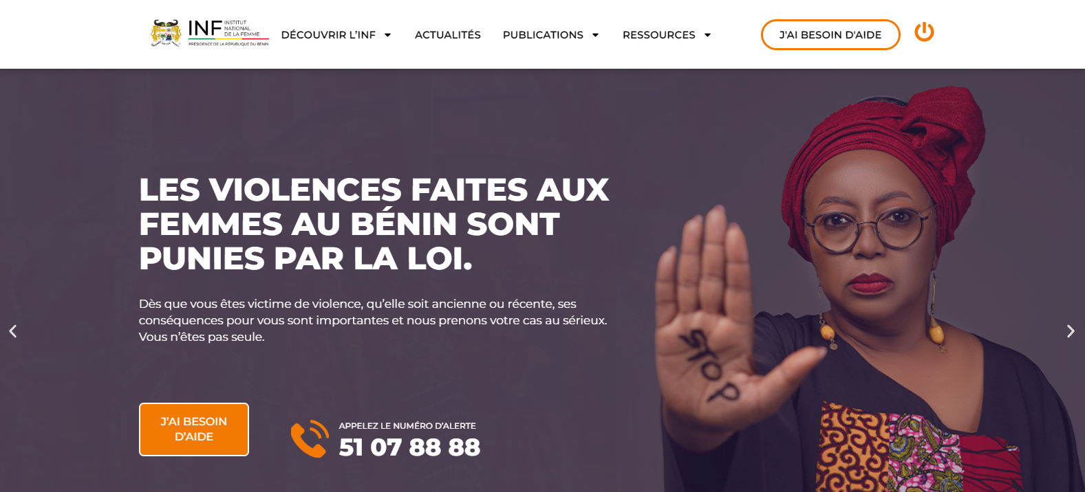Click the headline about violences faites aux femmes
Viewport: 1085px width, 492px height.
[x=374, y=224]
